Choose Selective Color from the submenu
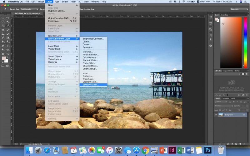250x156 pixels. pyautogui.click(x=91, y=85)
